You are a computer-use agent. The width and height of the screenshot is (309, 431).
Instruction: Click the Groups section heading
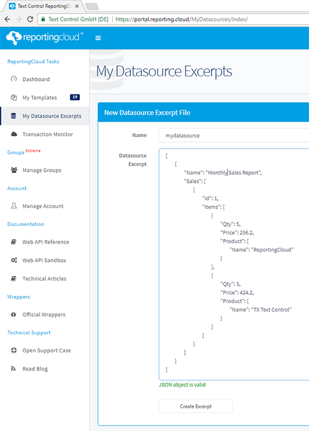pos(16,152)
